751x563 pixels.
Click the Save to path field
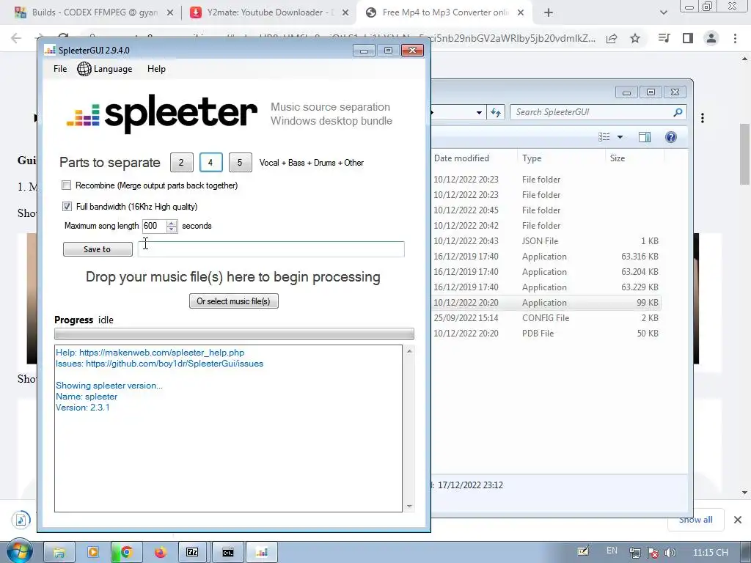pyautogui.click(x=271, y=249)
